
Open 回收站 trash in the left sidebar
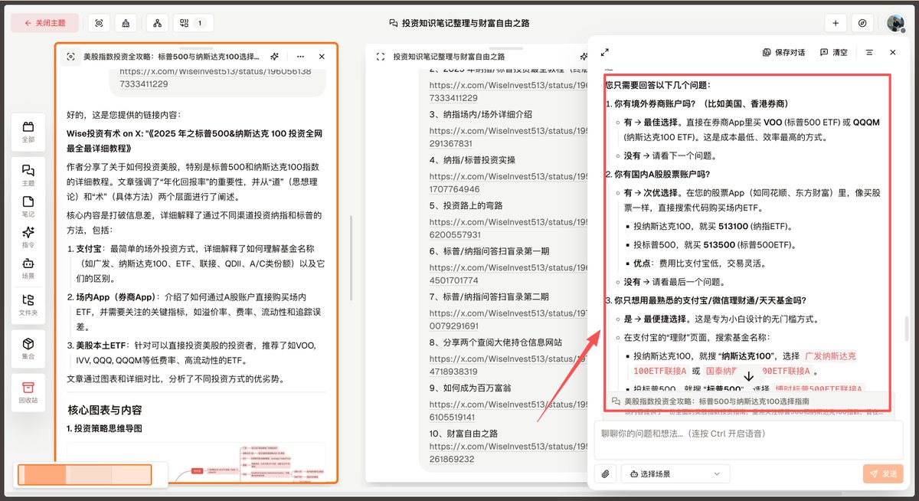pos(28,392)
